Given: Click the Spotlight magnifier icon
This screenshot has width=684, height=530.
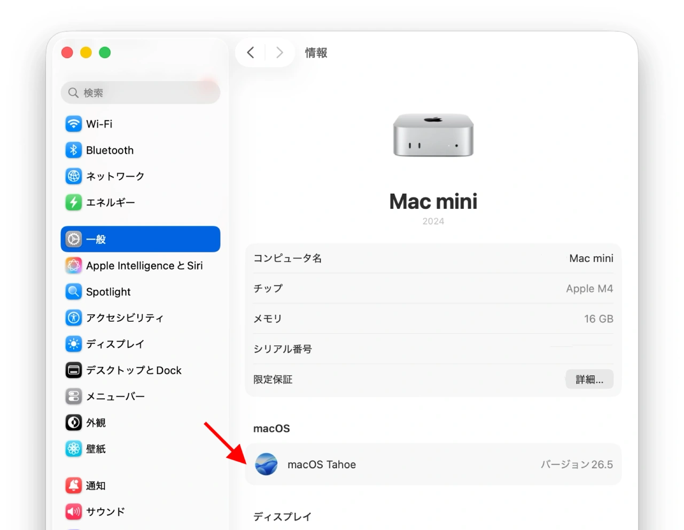Looking at the screenshot, I should [74, 291].
